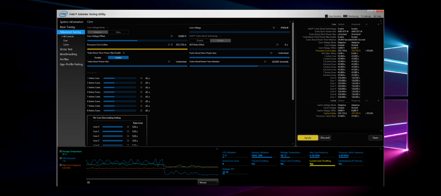
Task: Save the current profile
Action: (x=375, y=138)
